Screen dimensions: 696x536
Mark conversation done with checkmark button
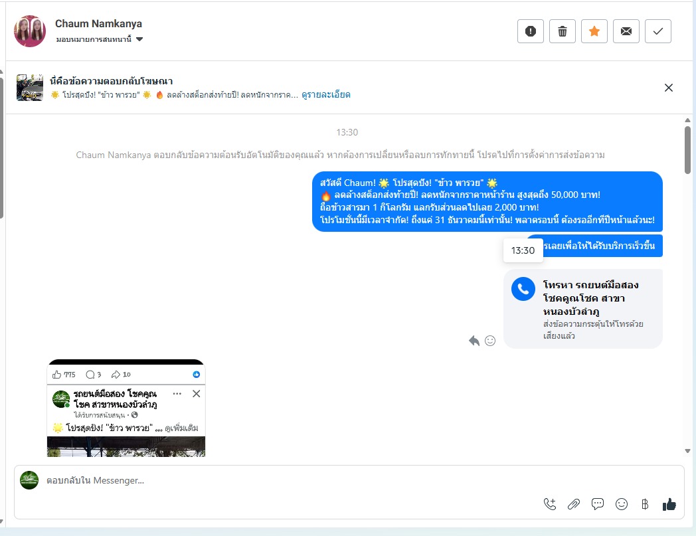tap(658, 31)
